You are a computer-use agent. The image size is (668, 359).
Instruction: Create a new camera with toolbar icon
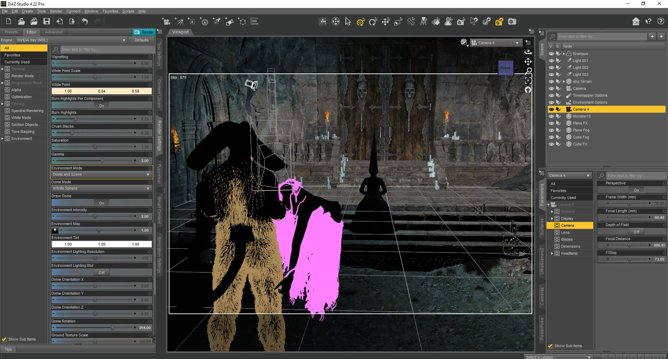pyautogui.click(x=166, y=22)
